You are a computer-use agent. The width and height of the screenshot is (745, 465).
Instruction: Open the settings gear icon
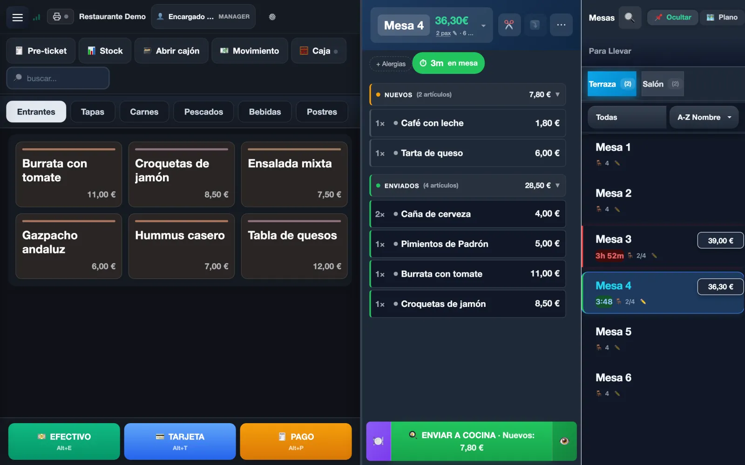tap(272, 17)
